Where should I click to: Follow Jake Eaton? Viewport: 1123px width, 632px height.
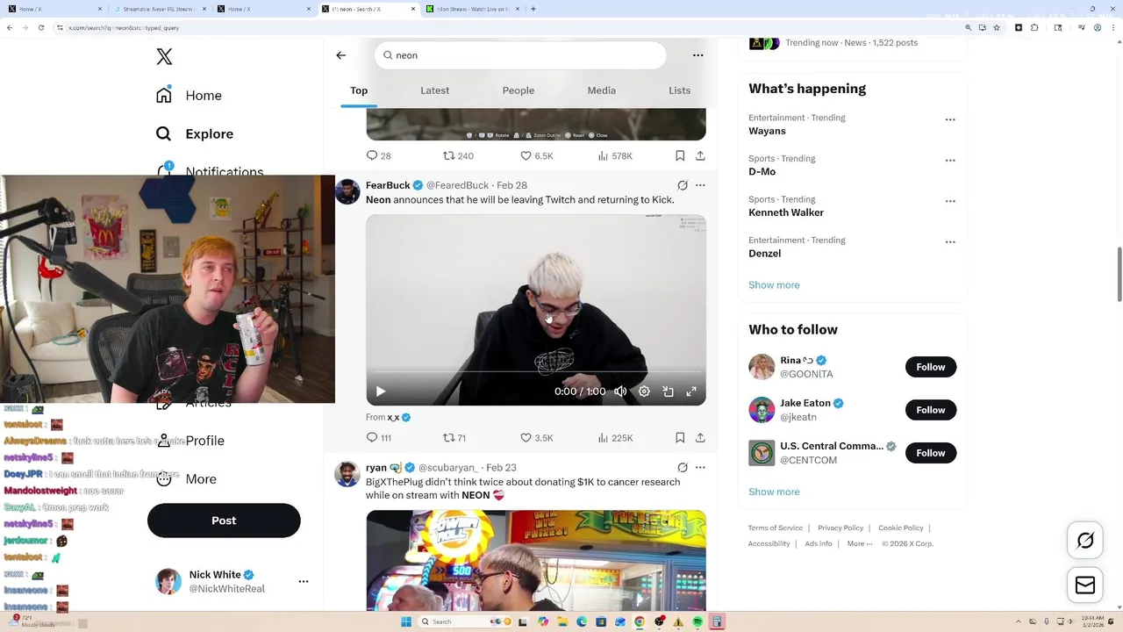931,410
